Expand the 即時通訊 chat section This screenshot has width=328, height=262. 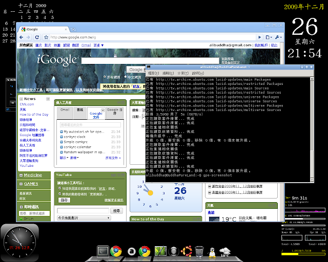coord(21,207)
